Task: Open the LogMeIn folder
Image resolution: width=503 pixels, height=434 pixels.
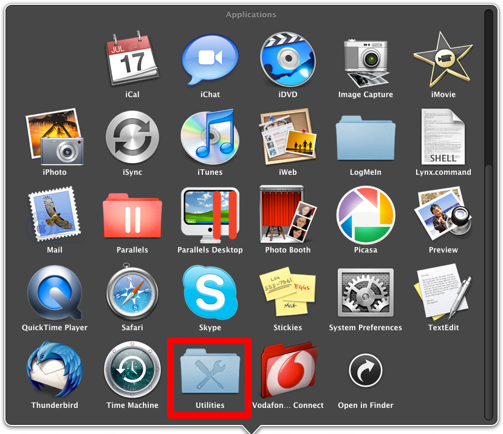Action: [x=366, y=138]
